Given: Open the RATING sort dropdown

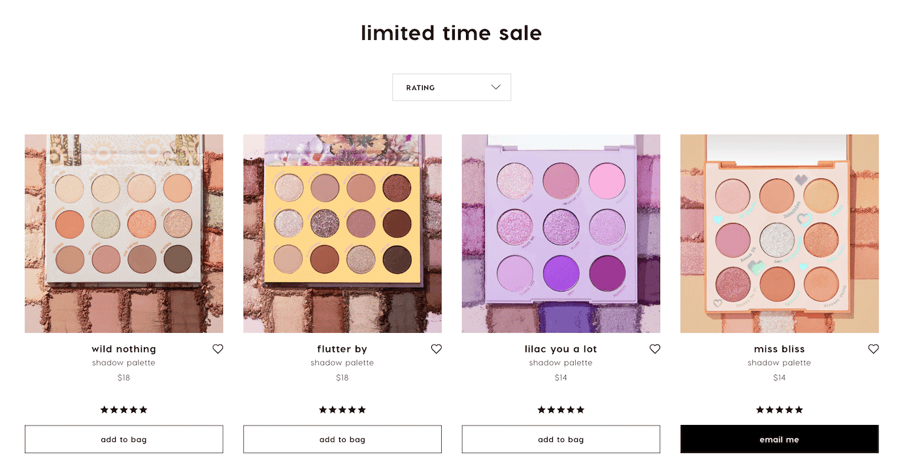Looking at the screenshot, I should pyautogui.click(x=452, y=87).
